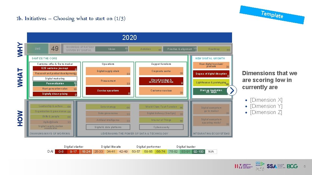Click the Data strategy box
312x175 pixels.
point(108,107)
